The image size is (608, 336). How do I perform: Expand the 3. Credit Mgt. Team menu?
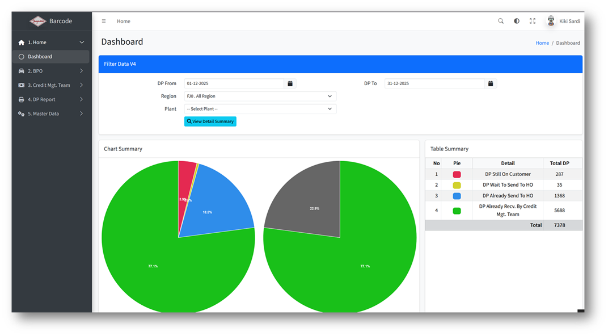51,85
